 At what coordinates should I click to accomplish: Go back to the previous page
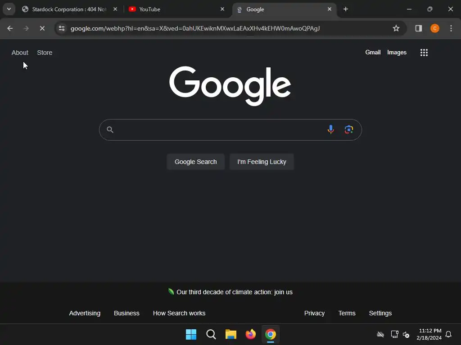pos(10,28)
